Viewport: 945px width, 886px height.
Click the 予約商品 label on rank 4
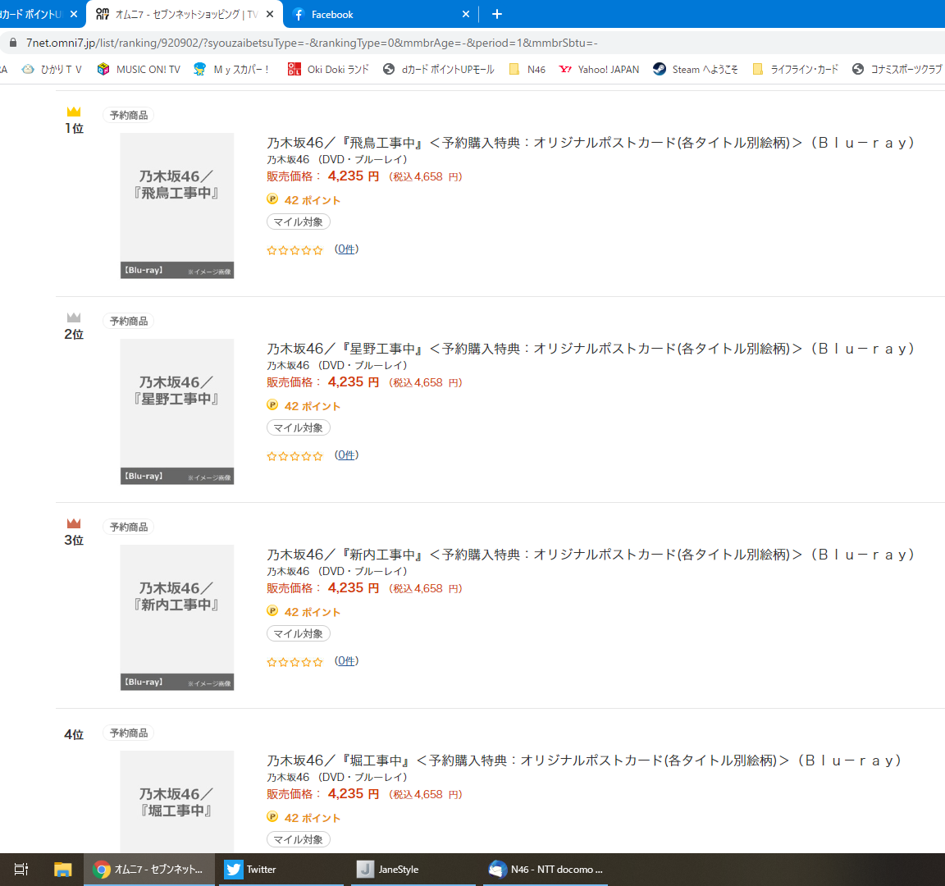[128, 733]
